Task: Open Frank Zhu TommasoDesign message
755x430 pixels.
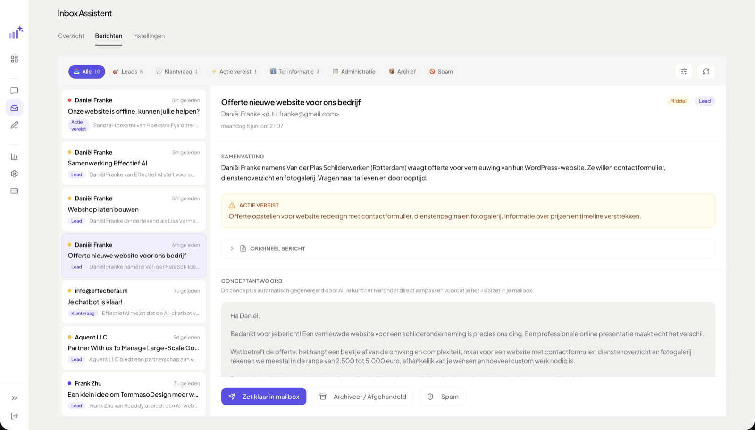Action: (x=134, y=394)
